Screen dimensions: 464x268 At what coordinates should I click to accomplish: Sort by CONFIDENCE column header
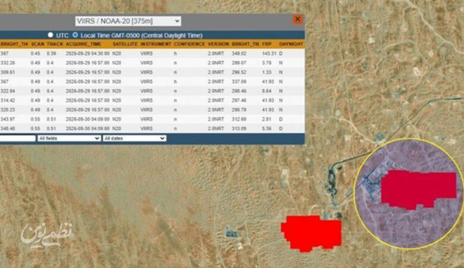[189, 44]
